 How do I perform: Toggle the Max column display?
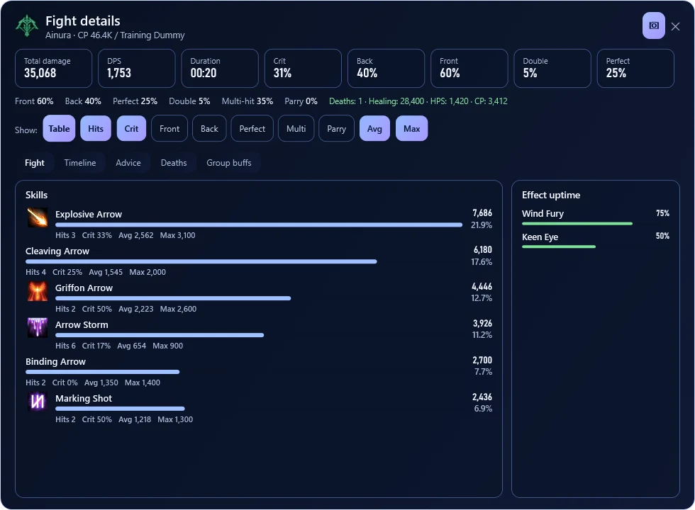(412, 129)
